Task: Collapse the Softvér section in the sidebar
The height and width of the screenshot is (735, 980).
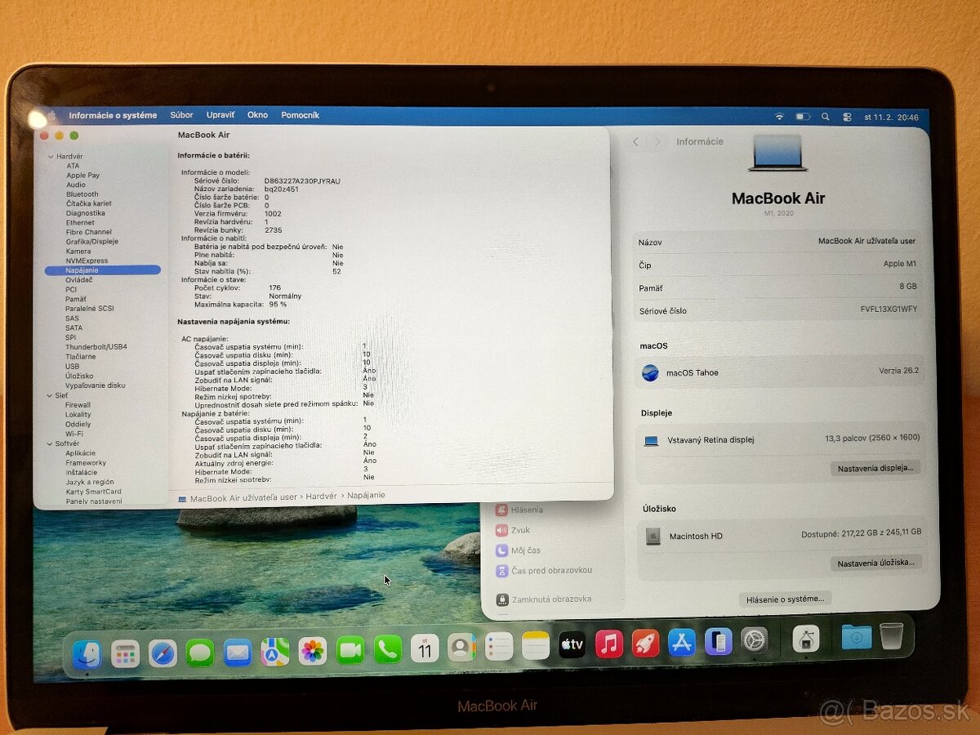Action: pyautogui.click(x=51, y=443)
